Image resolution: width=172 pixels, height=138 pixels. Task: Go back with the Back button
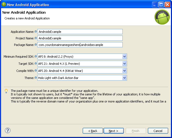pyautogui.click(x=93, y=131)
